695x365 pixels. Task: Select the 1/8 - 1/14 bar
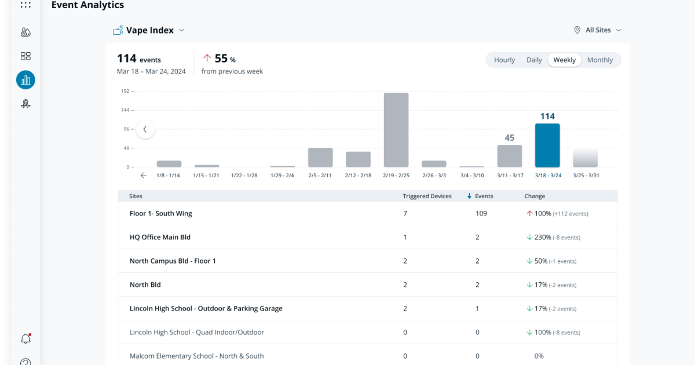point(169,164)
